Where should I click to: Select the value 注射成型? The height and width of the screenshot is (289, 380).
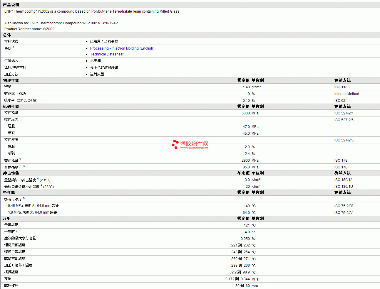(x=97, y=74)
